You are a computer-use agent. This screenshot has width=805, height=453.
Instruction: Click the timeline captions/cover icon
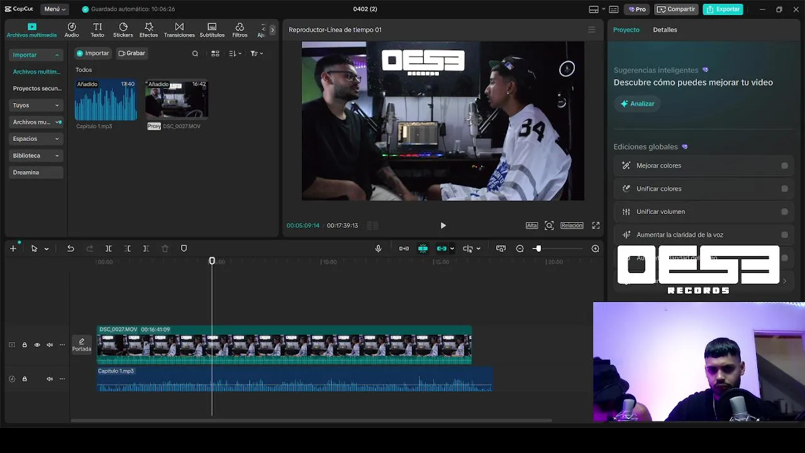[501, 249]
